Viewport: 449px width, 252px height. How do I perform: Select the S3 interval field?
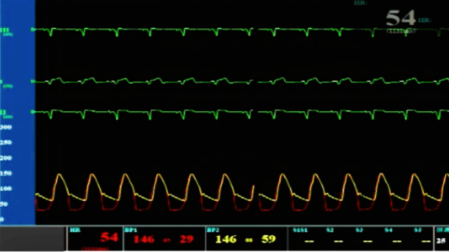point(363,238)
